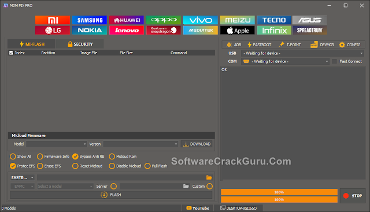Select the Tecno brand logo
The image size is (370, 212).
[x=274, y=20]
